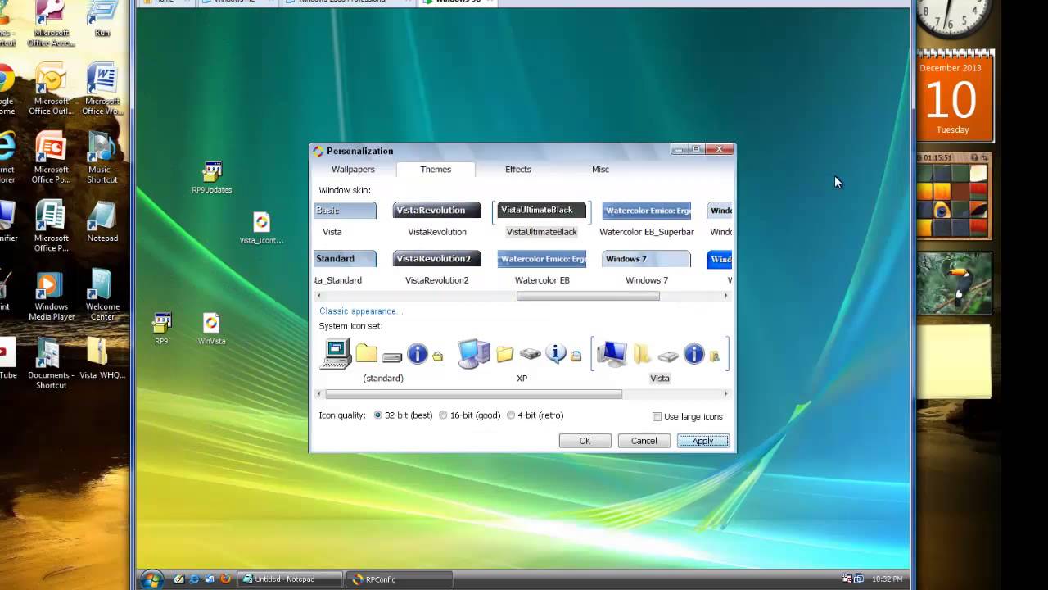The image size is (1048, 590).
Task: Apply the selected theme settings
Action: (x=702, y=441)
